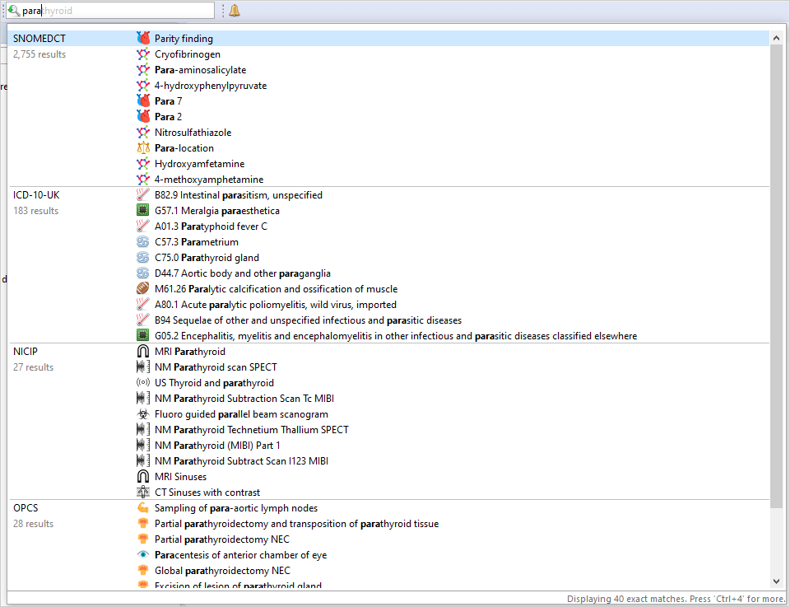Image resolution: width=790 pixels, height=607 pixels.
Task: Choose C75.0 Parathyroid gland result
Action: (207, 258)
